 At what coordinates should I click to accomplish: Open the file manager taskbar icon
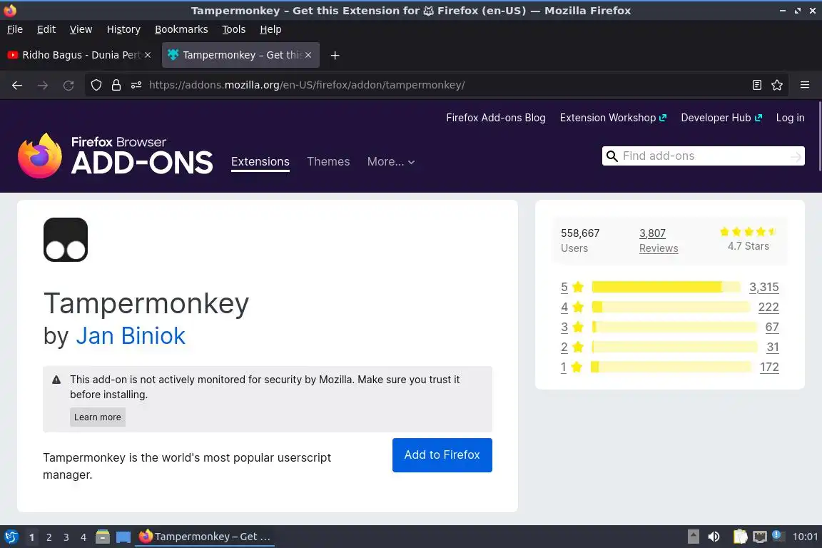click(103, 537)
